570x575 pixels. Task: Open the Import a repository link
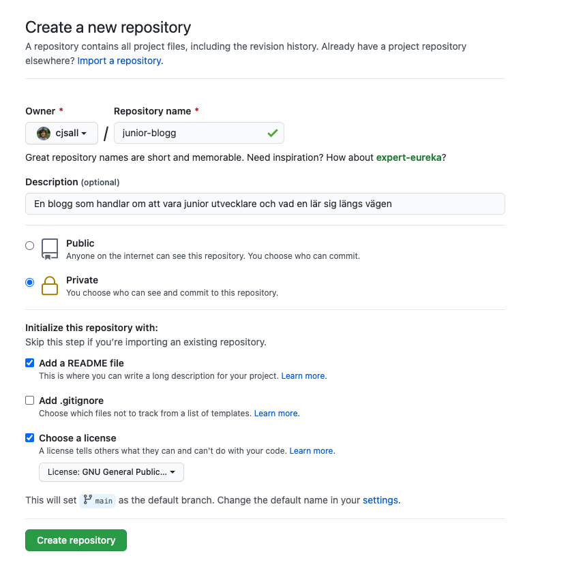click(120, 61)
